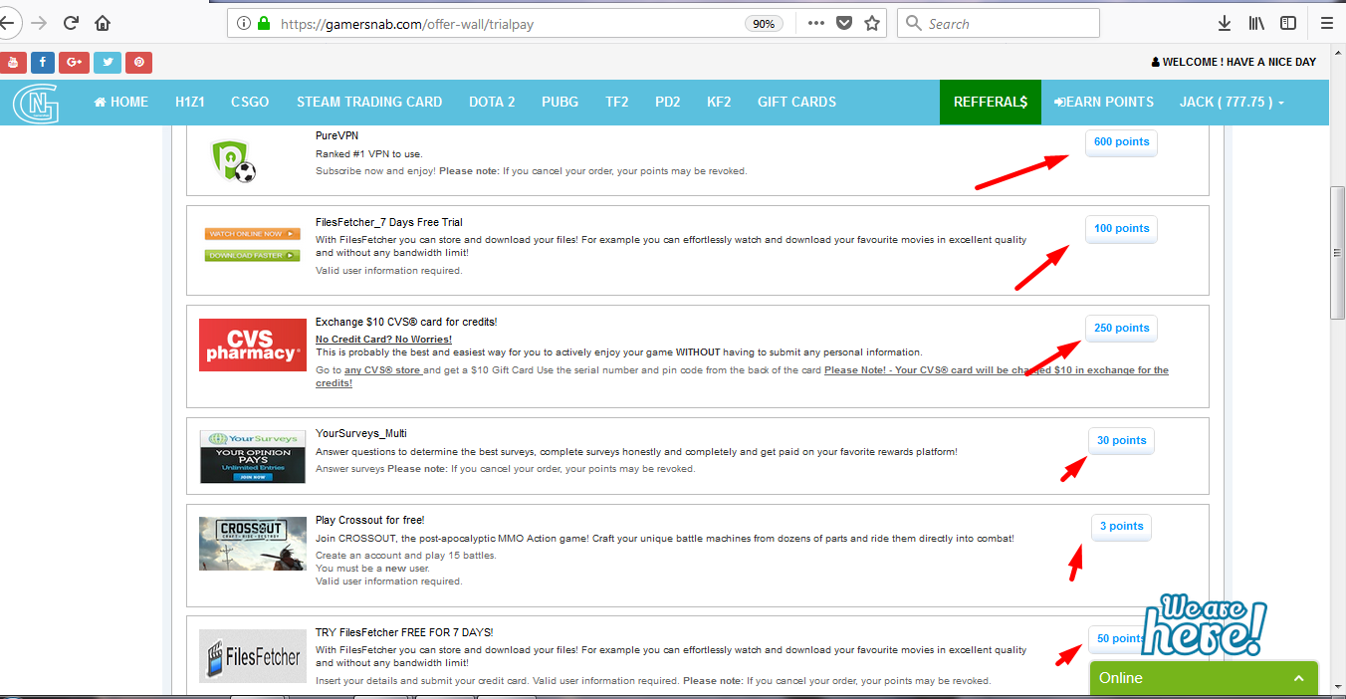
Task: Reload the page with browser refresh
Action: [x=71, y=23]
